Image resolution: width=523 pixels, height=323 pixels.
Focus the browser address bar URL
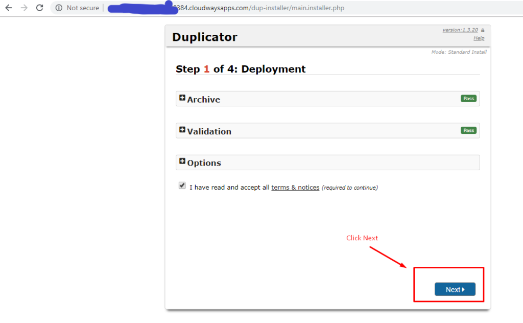(x=261, y=8)
